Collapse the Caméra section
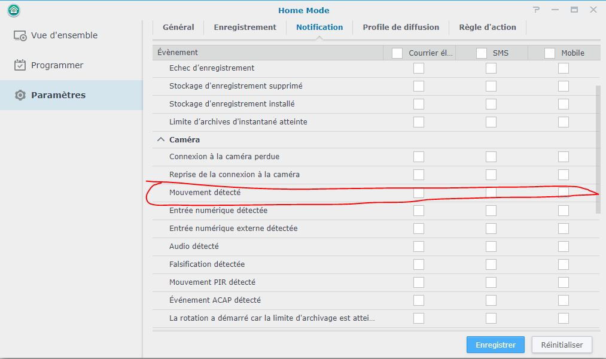The image size is (606, 359). pyautogui.click(x=160, y=139)
